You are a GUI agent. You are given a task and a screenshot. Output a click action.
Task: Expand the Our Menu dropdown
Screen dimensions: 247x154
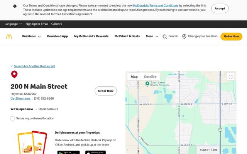[x=31, y=36]
